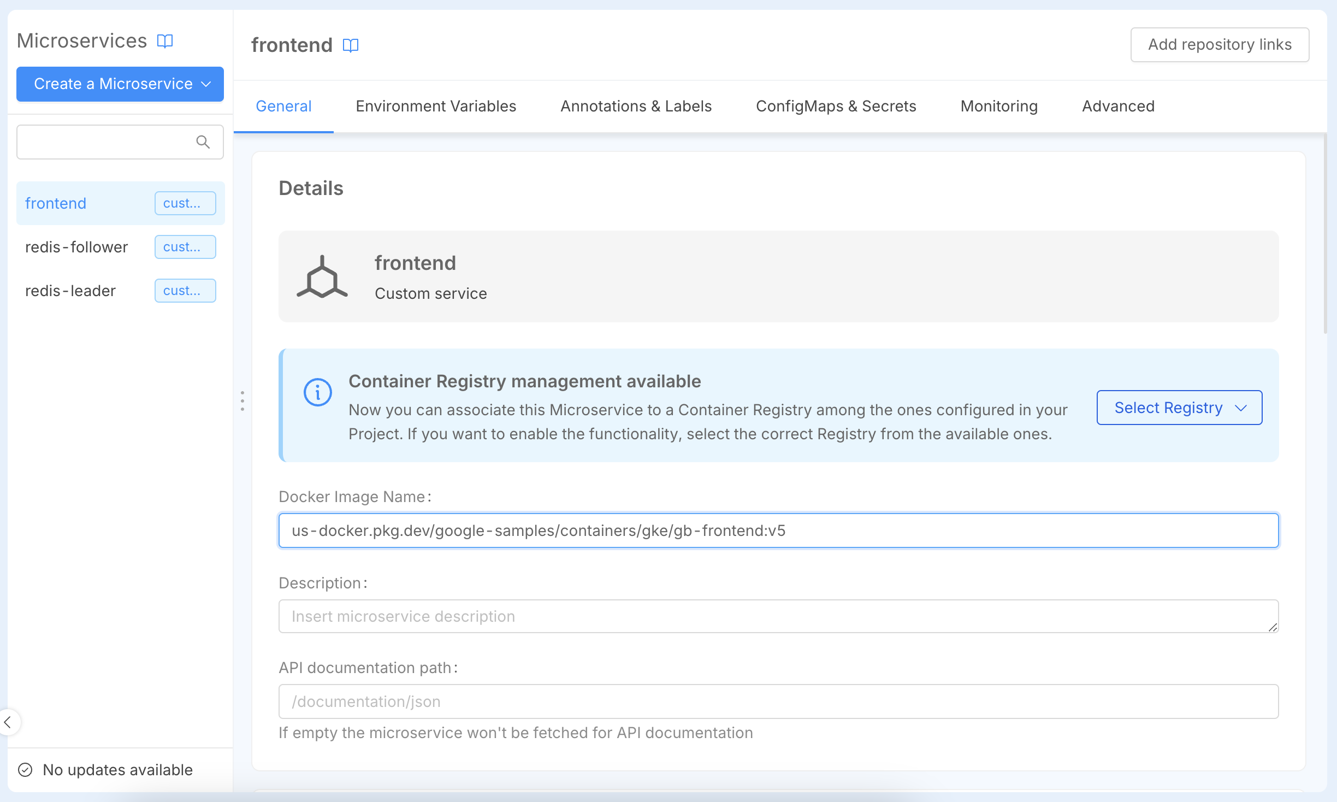The width and height of the screenshot is (1337, 802).
Task: Select the redis-leader microservice
Action: (70, 291)
